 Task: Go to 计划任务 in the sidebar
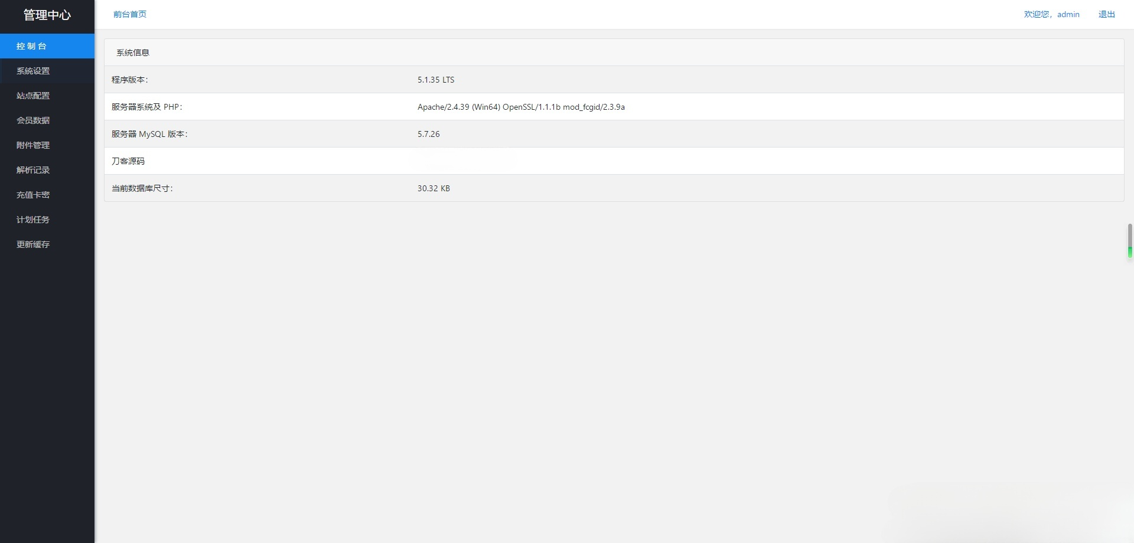click(x=33, y=220)
